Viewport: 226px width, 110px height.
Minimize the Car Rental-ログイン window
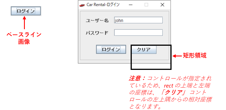131,5
